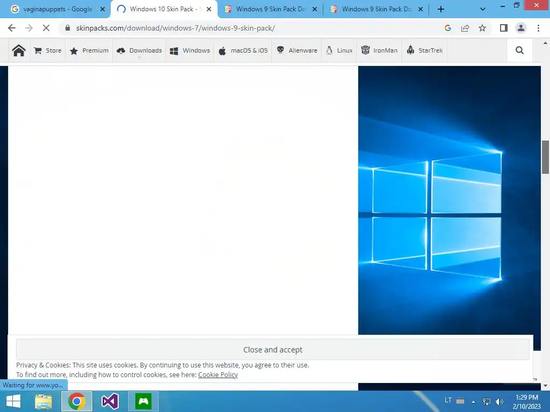
Task: Open the green game controller taskbar app
Action: (x=143, y=401)
